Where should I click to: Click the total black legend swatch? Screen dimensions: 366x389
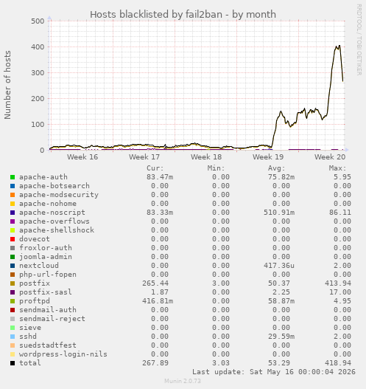13,363
